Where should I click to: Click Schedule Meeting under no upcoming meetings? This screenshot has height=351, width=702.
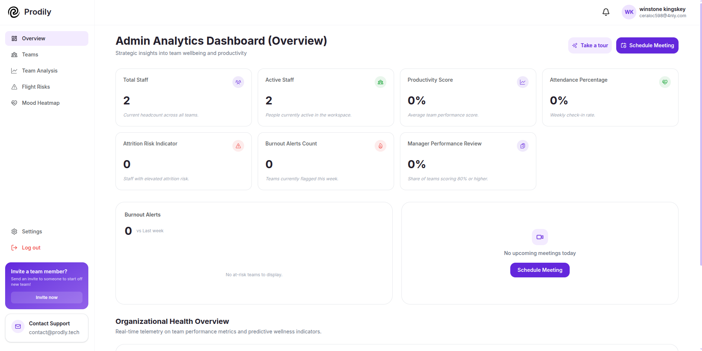click(540, 270)
